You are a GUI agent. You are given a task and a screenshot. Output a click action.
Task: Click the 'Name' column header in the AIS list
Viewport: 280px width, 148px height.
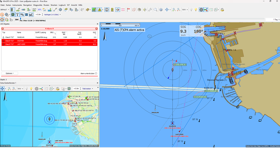(x=19, y=32)
